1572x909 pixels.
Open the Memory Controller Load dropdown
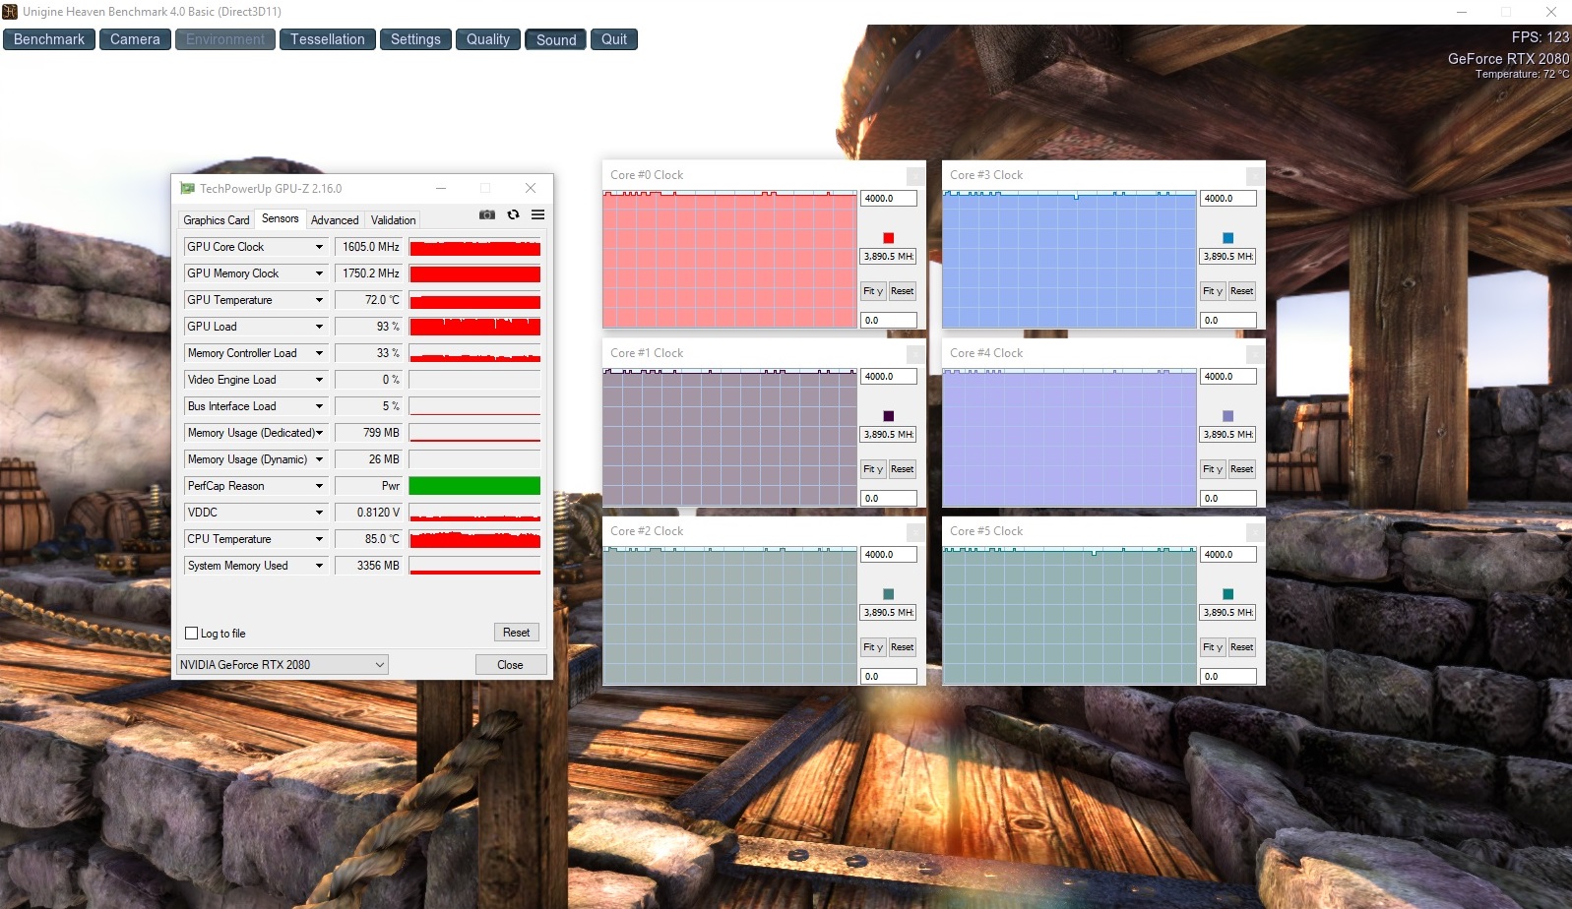[319, 353]
